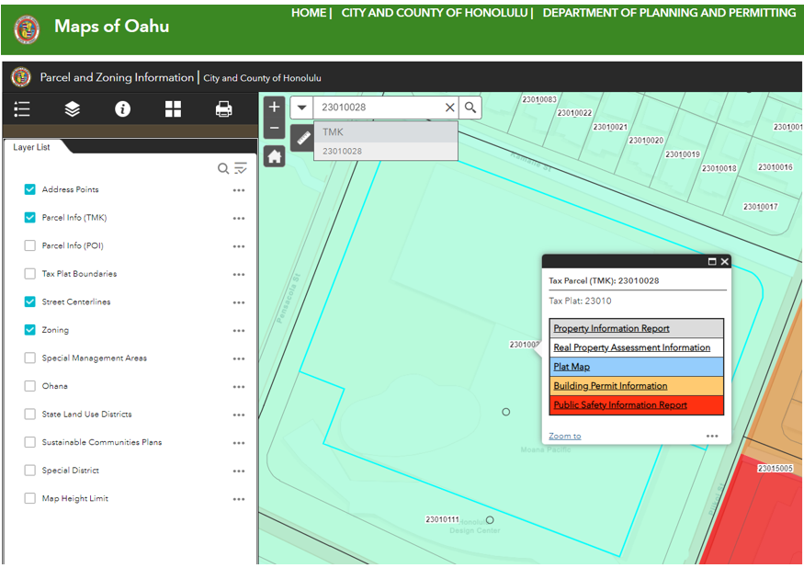Enable the Tax Plat Boundaries layer
Image resolution: width=804 pixels, height=568 pixels.
[28, 274]
